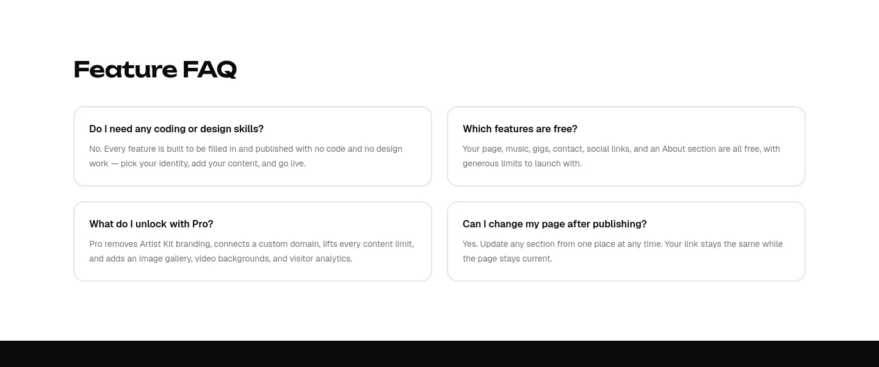Select 'What do I unlock with Pro?' question
The height and width of the screenshot is (367, 879).
tap(151, 224)
